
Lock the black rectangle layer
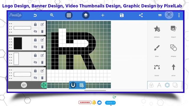pos(35,40)
